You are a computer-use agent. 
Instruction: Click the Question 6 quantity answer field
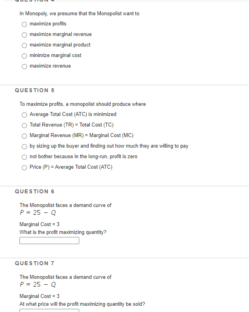pyautogui.click(x=49, y=241)
